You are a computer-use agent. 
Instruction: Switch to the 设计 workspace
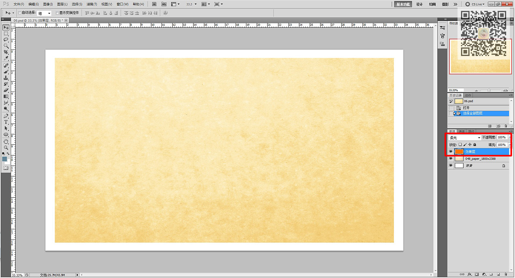(x=419, y=4)
